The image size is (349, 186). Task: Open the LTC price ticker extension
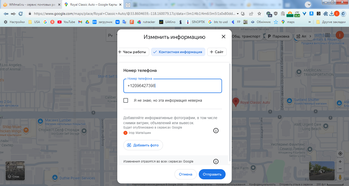297,14
